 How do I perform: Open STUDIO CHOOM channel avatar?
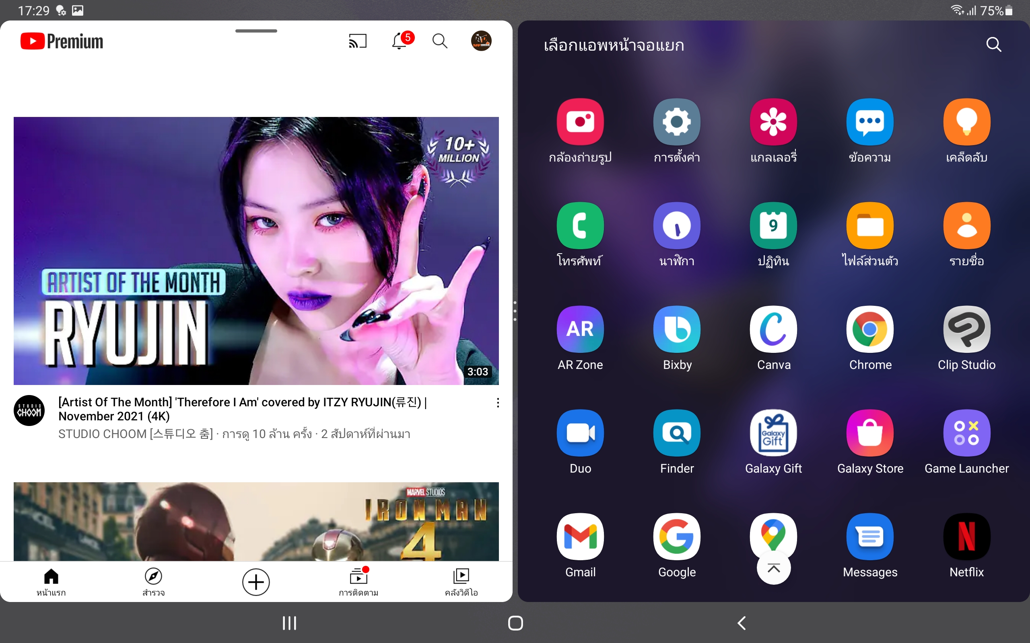29,411
